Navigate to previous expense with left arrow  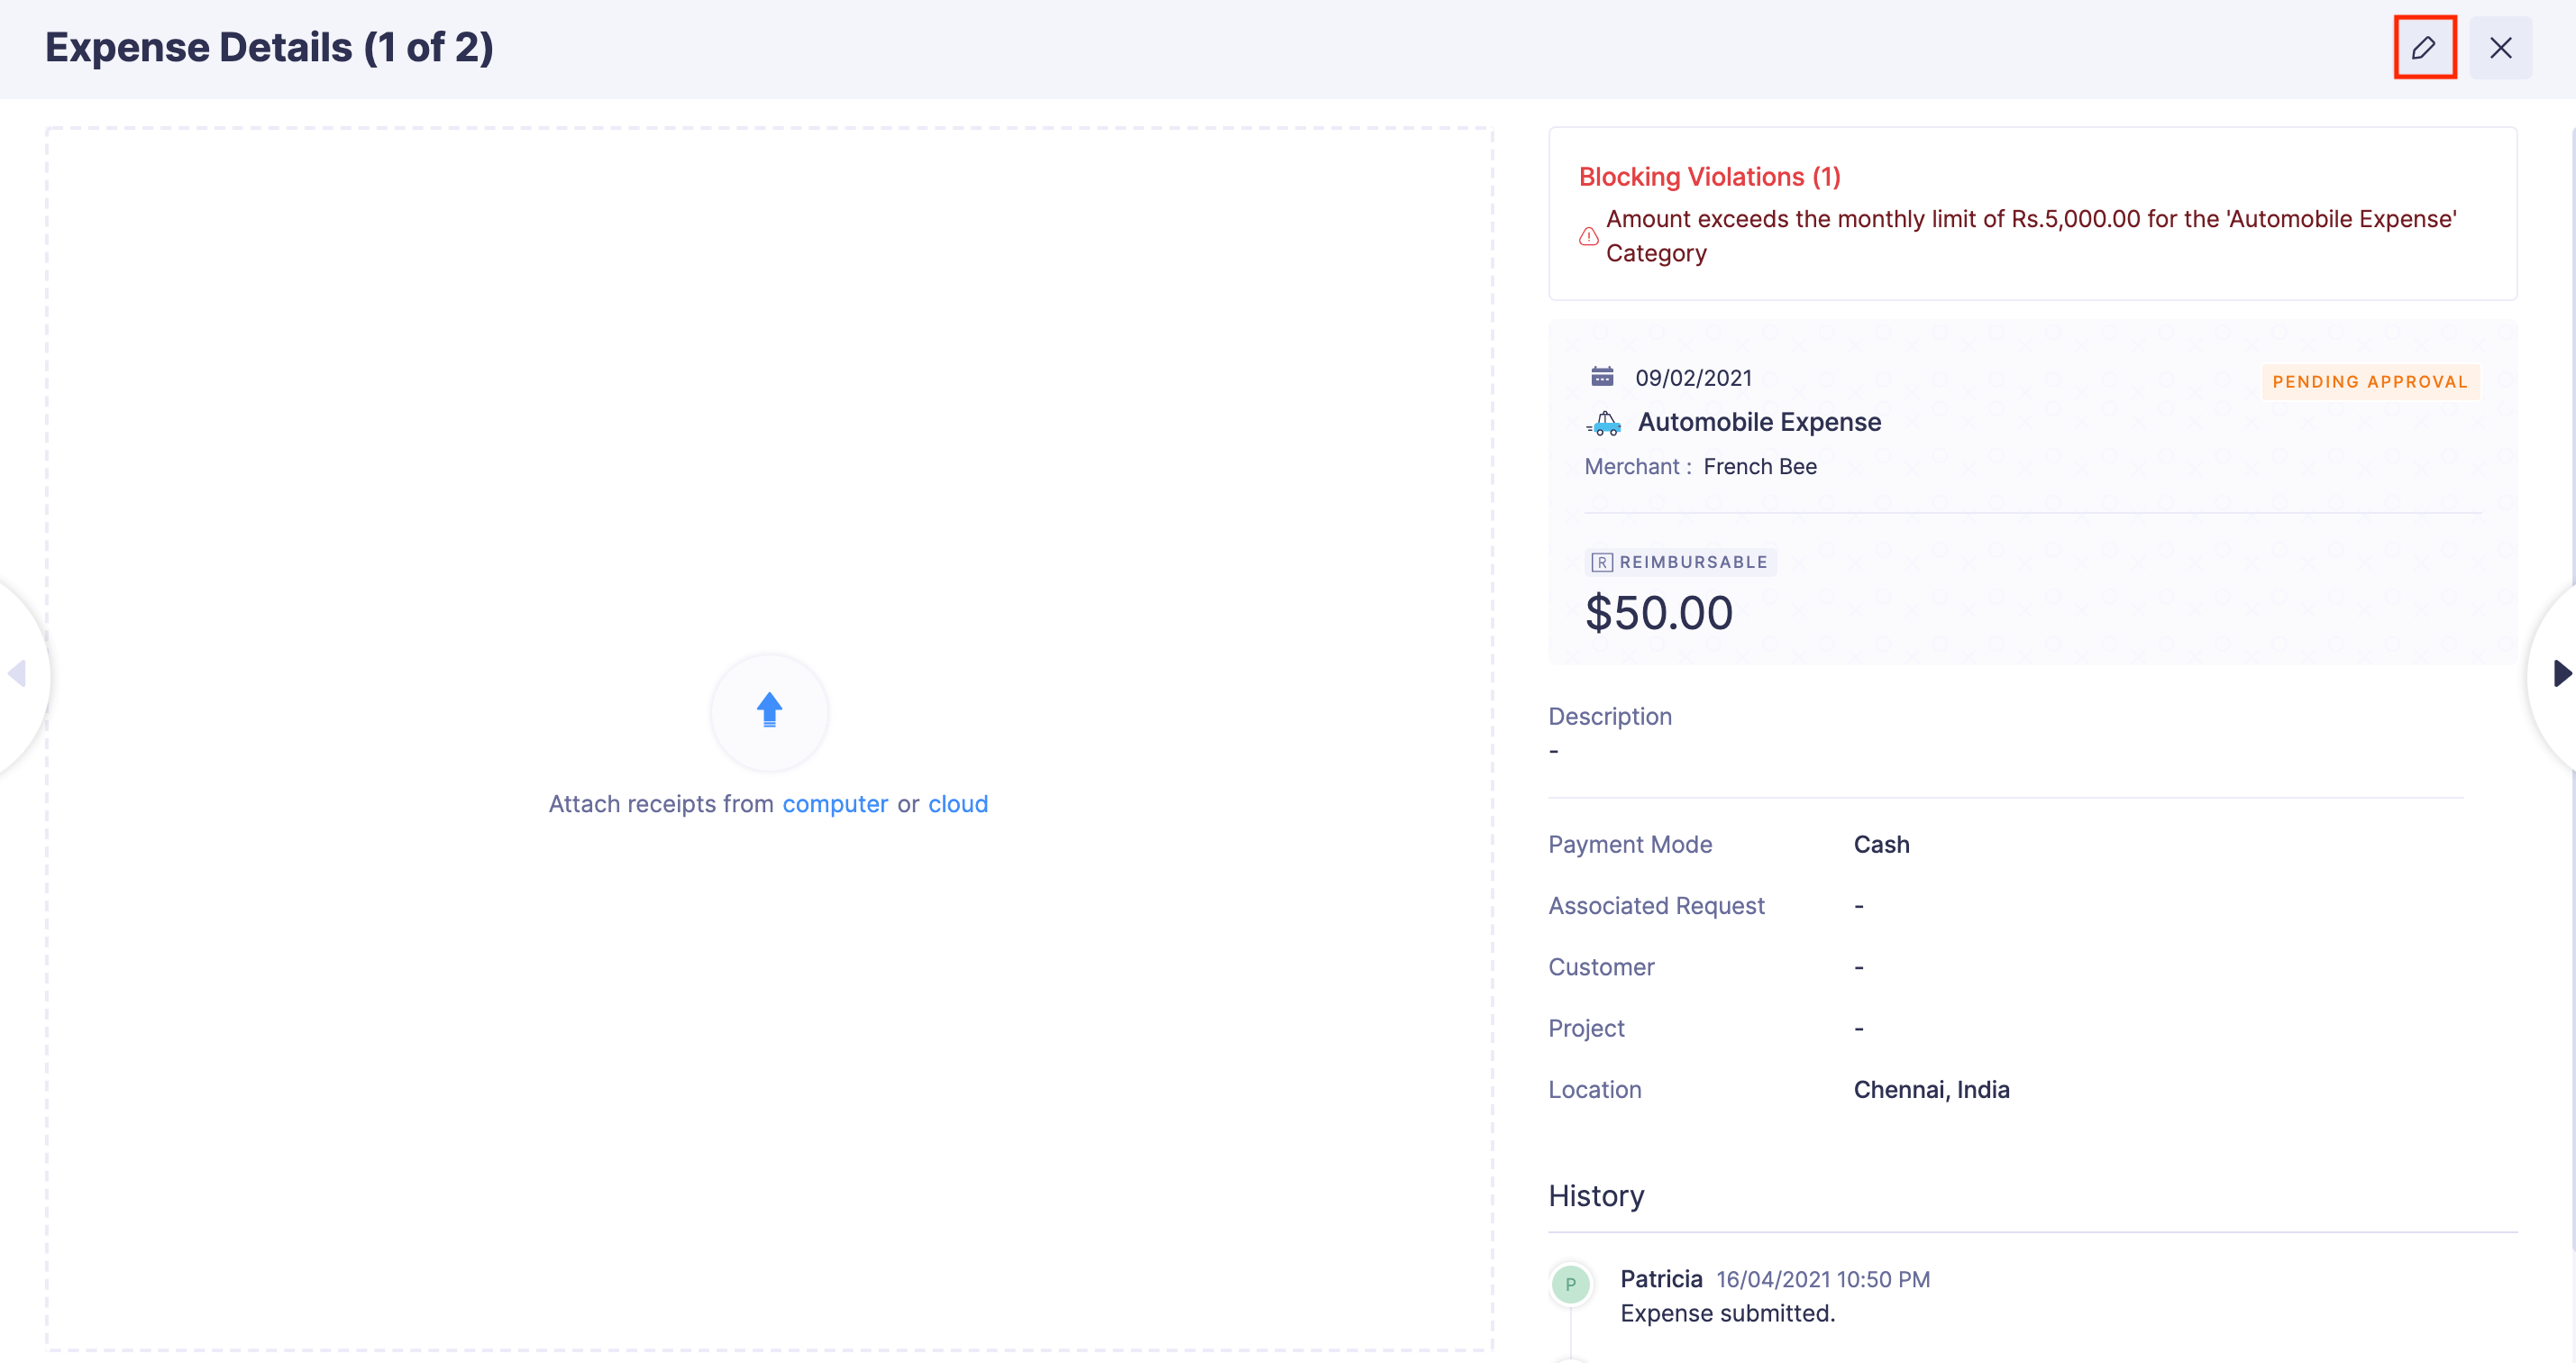16,675
